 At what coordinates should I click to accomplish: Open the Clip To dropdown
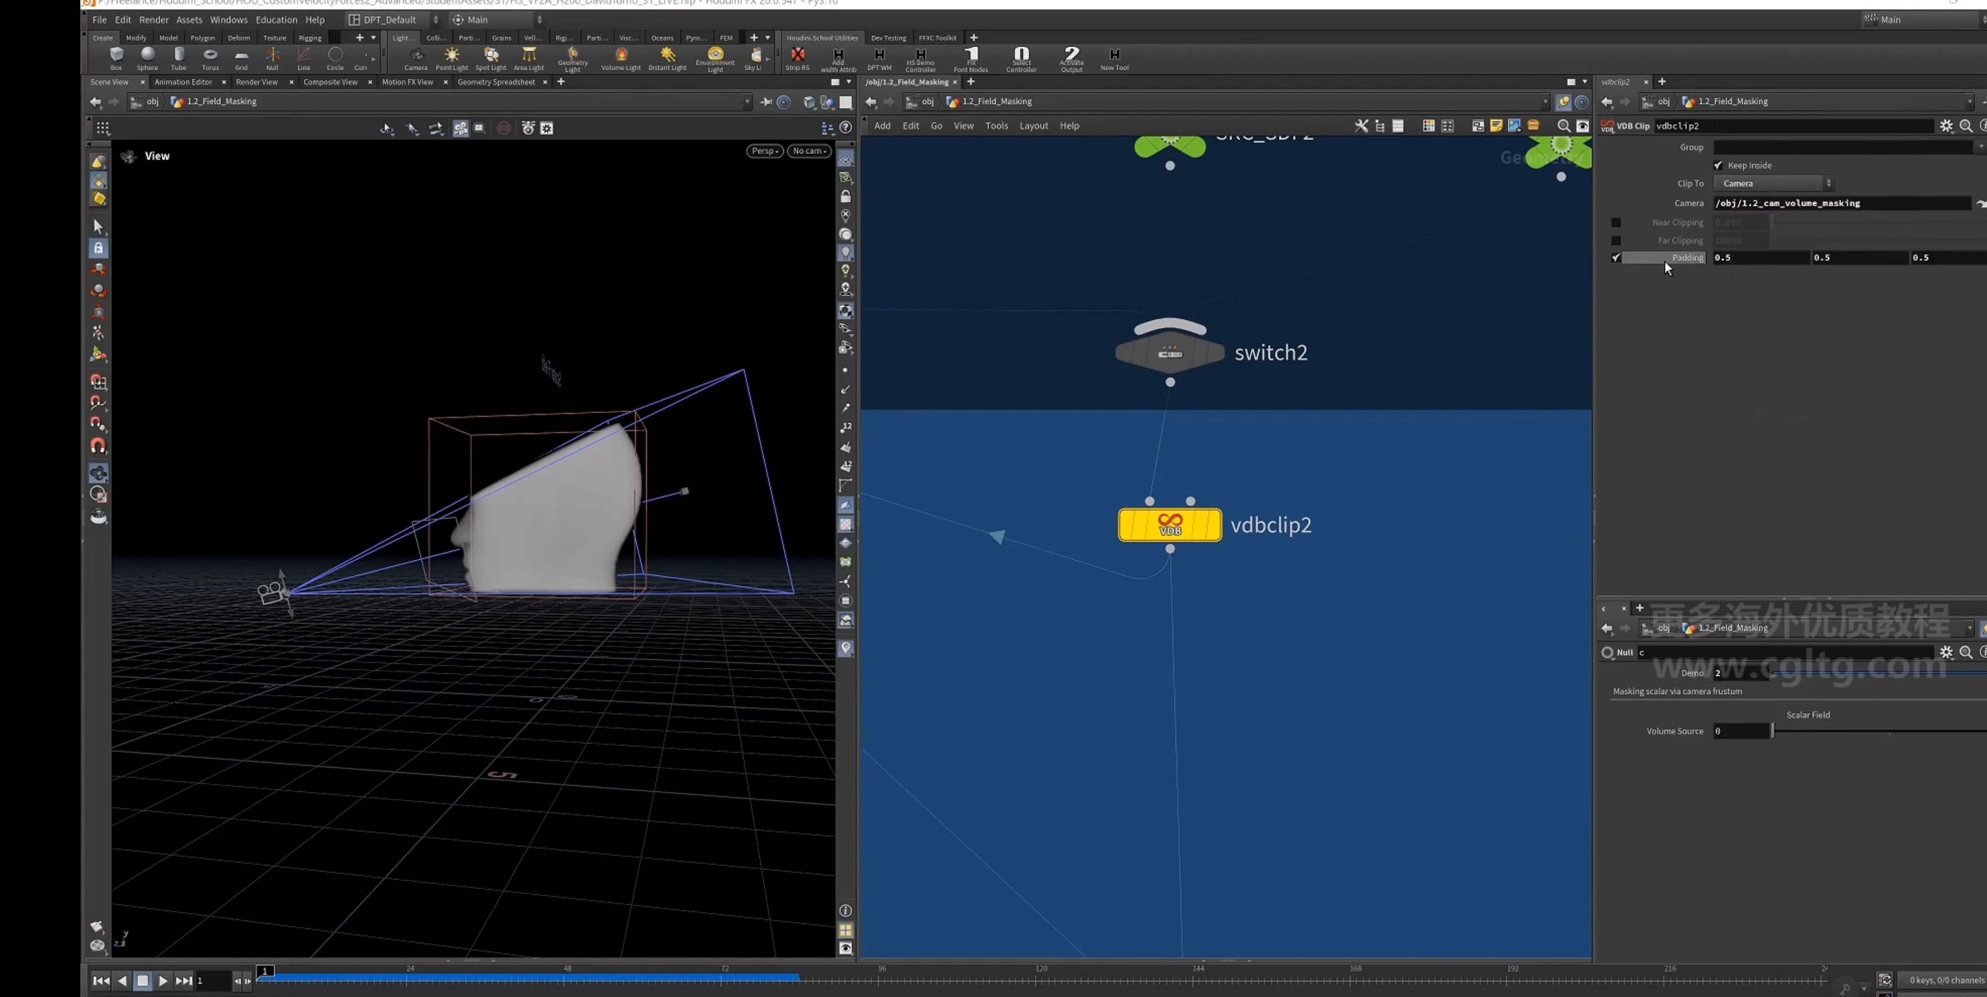(1773, 184)
